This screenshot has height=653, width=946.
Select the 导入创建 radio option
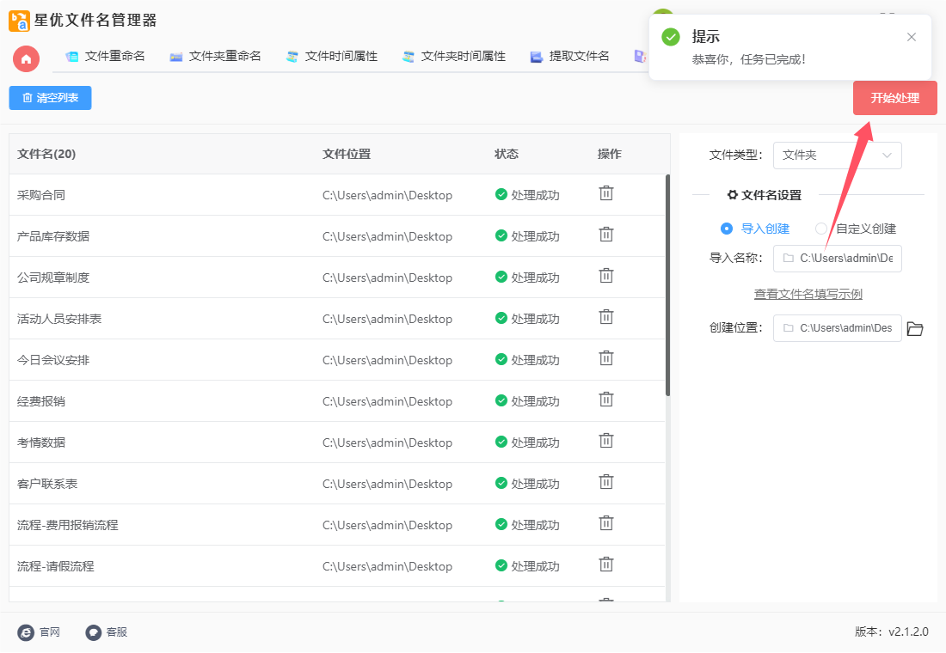[x=755, y=229]
